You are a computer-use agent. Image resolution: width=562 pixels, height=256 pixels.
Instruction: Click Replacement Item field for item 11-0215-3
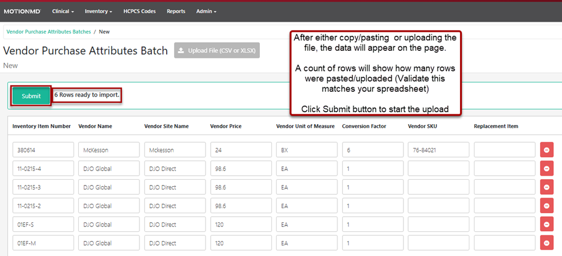pos(505,187)
